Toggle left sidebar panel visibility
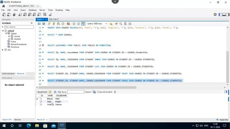The width and height of the screenshot is (230, 129). (x=220, y=14)
